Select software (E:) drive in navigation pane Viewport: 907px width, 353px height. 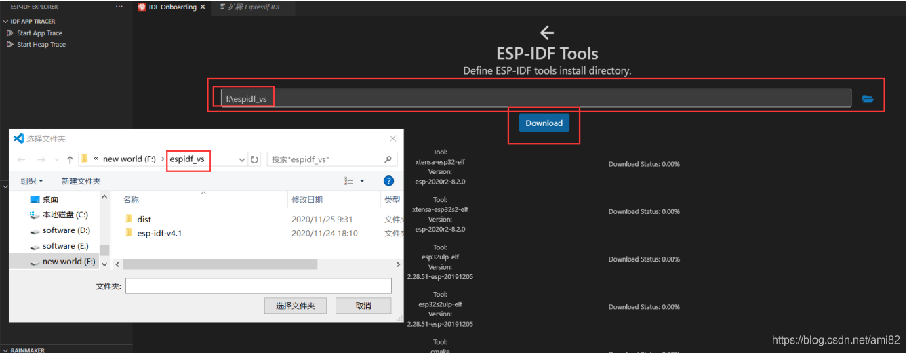click(x=66, y=246)
